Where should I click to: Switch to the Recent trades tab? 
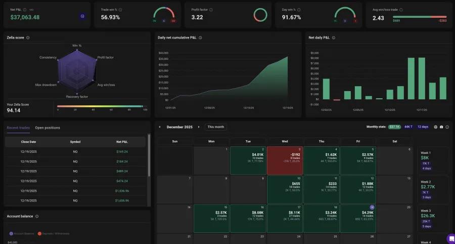click(x=18, y=128)
